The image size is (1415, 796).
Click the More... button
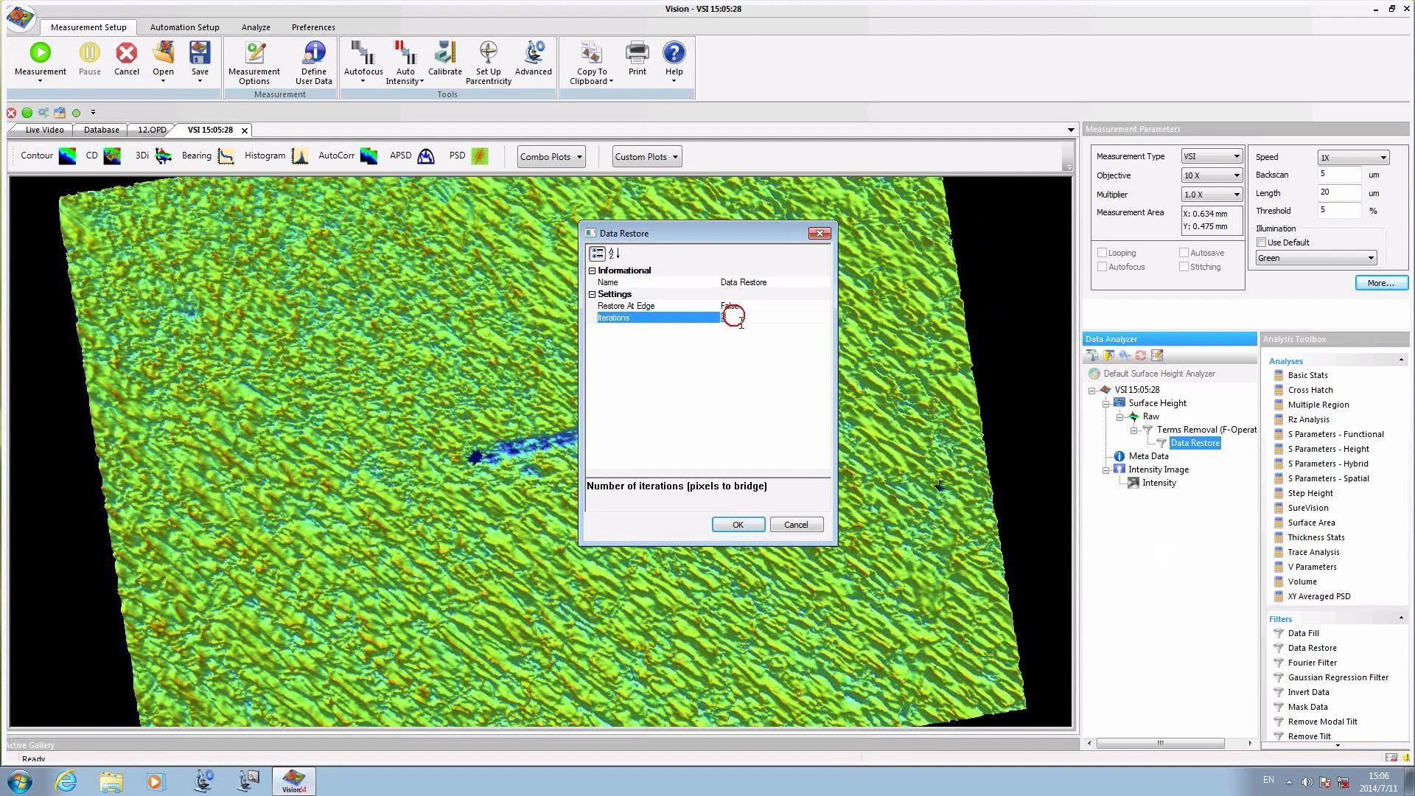click(1380, 283)
